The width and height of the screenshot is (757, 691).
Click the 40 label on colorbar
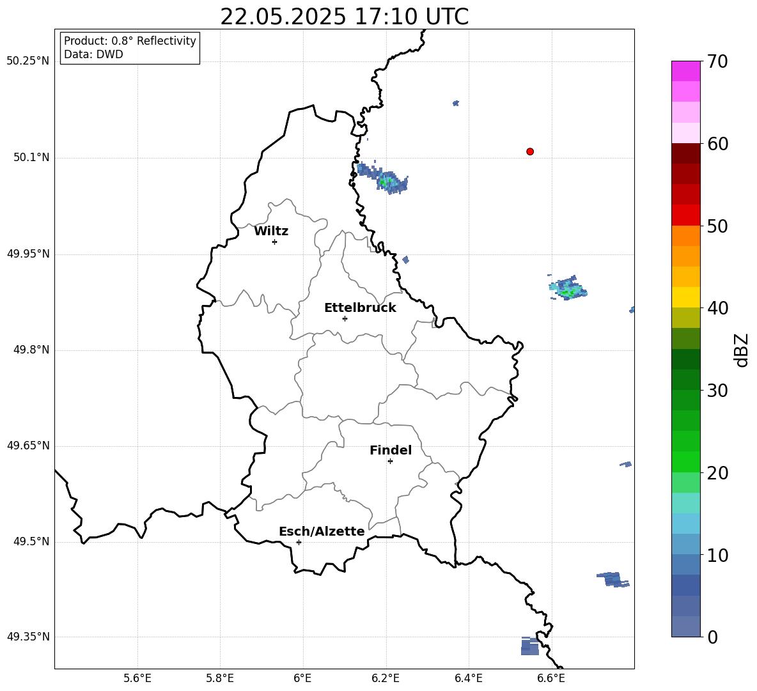(x=717, y=308)
